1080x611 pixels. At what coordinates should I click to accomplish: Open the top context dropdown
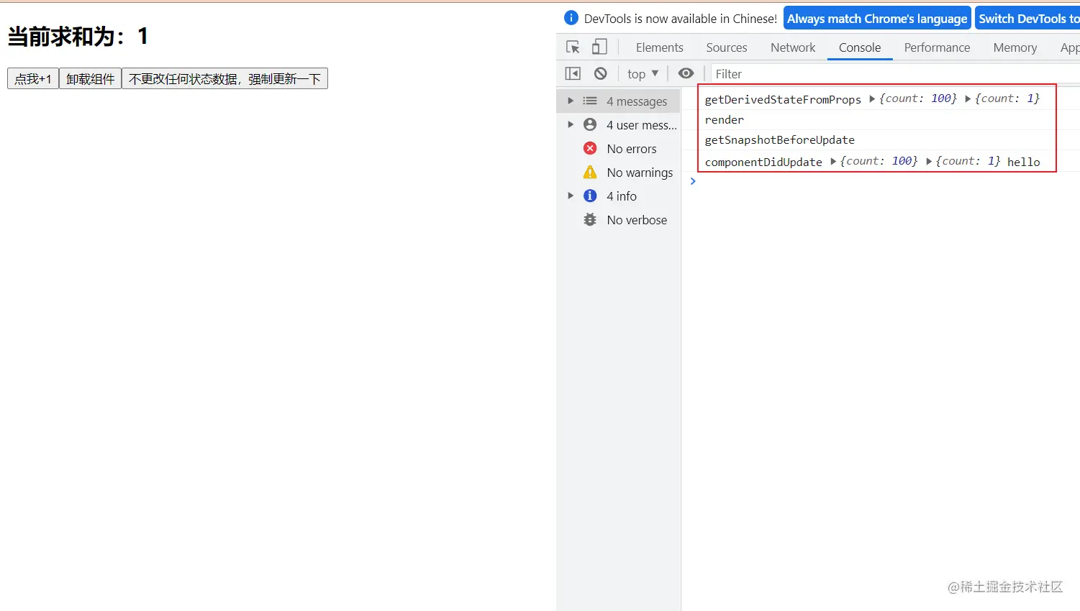click(x=643, y=73)
